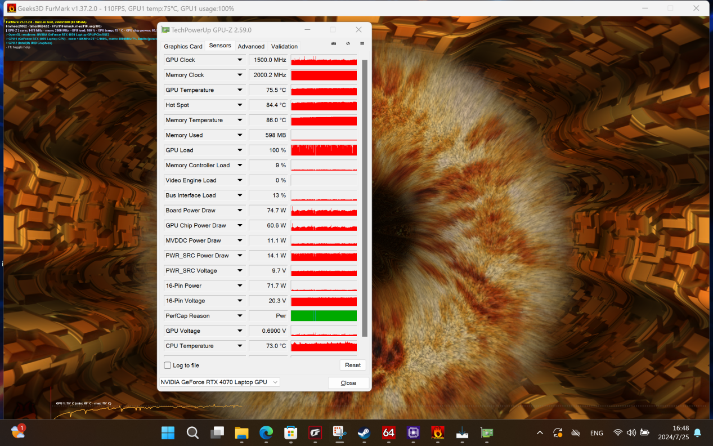Image resolution: width=713 pixels, height=446 pixels.
Task: Click the PerfCap Reason value Pwr
Action: tap(268, 316)
